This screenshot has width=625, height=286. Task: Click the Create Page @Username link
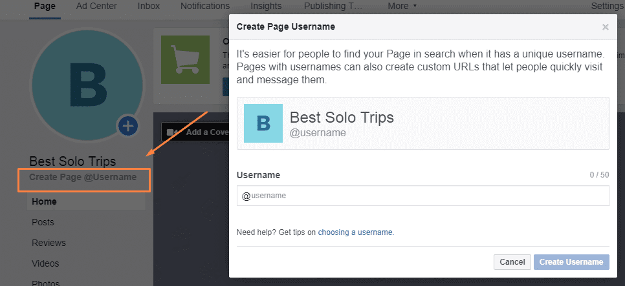click(83, 177)
